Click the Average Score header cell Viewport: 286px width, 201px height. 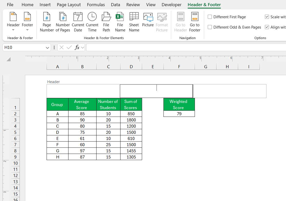pyautogui.click(x=82, y=104)
